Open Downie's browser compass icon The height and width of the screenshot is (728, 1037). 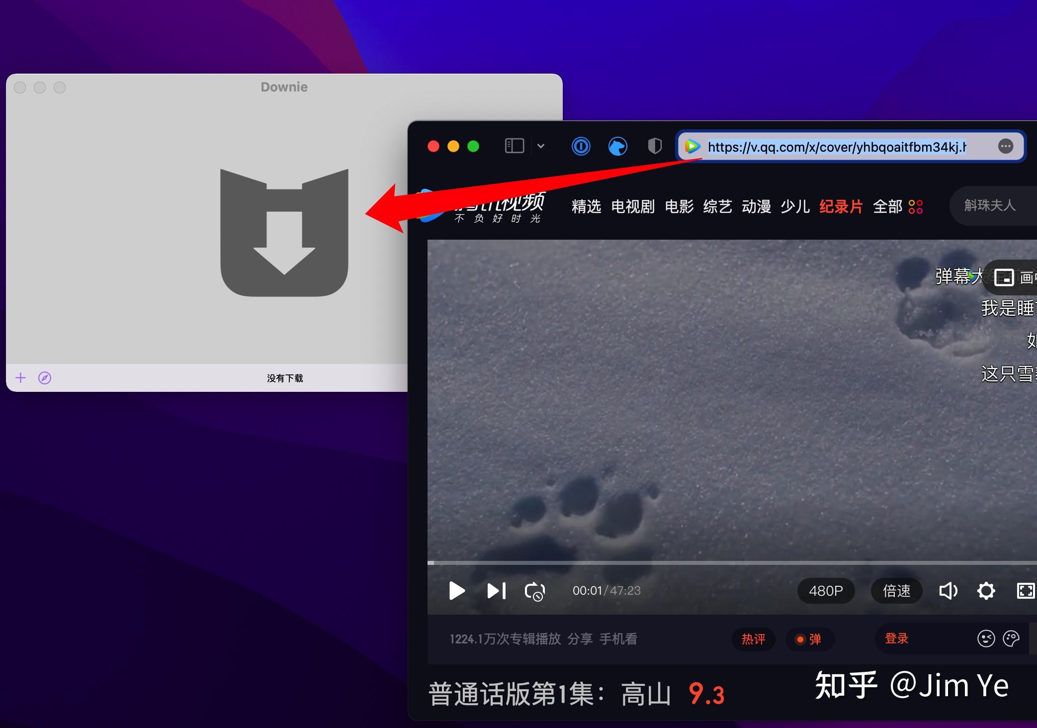(45, 378)
